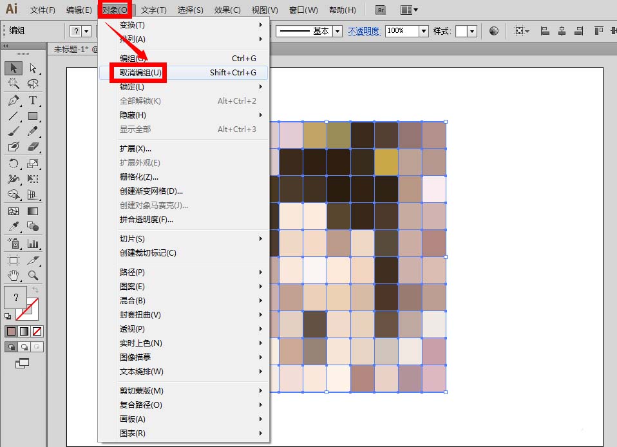This screenshot has width=617, height=447.
Task: Select the Pen tool
Action: [x=14, y=100]
